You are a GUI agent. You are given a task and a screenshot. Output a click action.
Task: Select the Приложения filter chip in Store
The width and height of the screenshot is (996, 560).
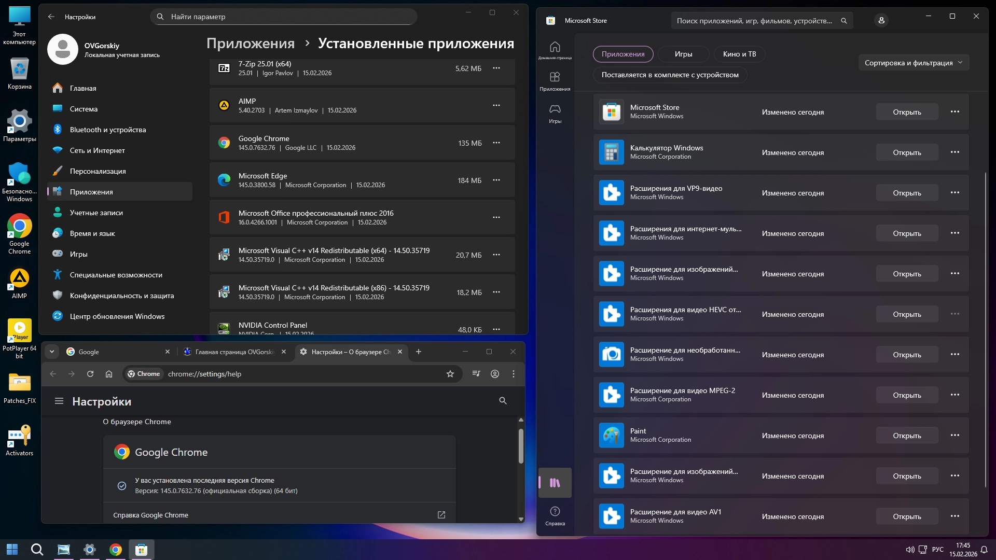click(x=622, y=54)
